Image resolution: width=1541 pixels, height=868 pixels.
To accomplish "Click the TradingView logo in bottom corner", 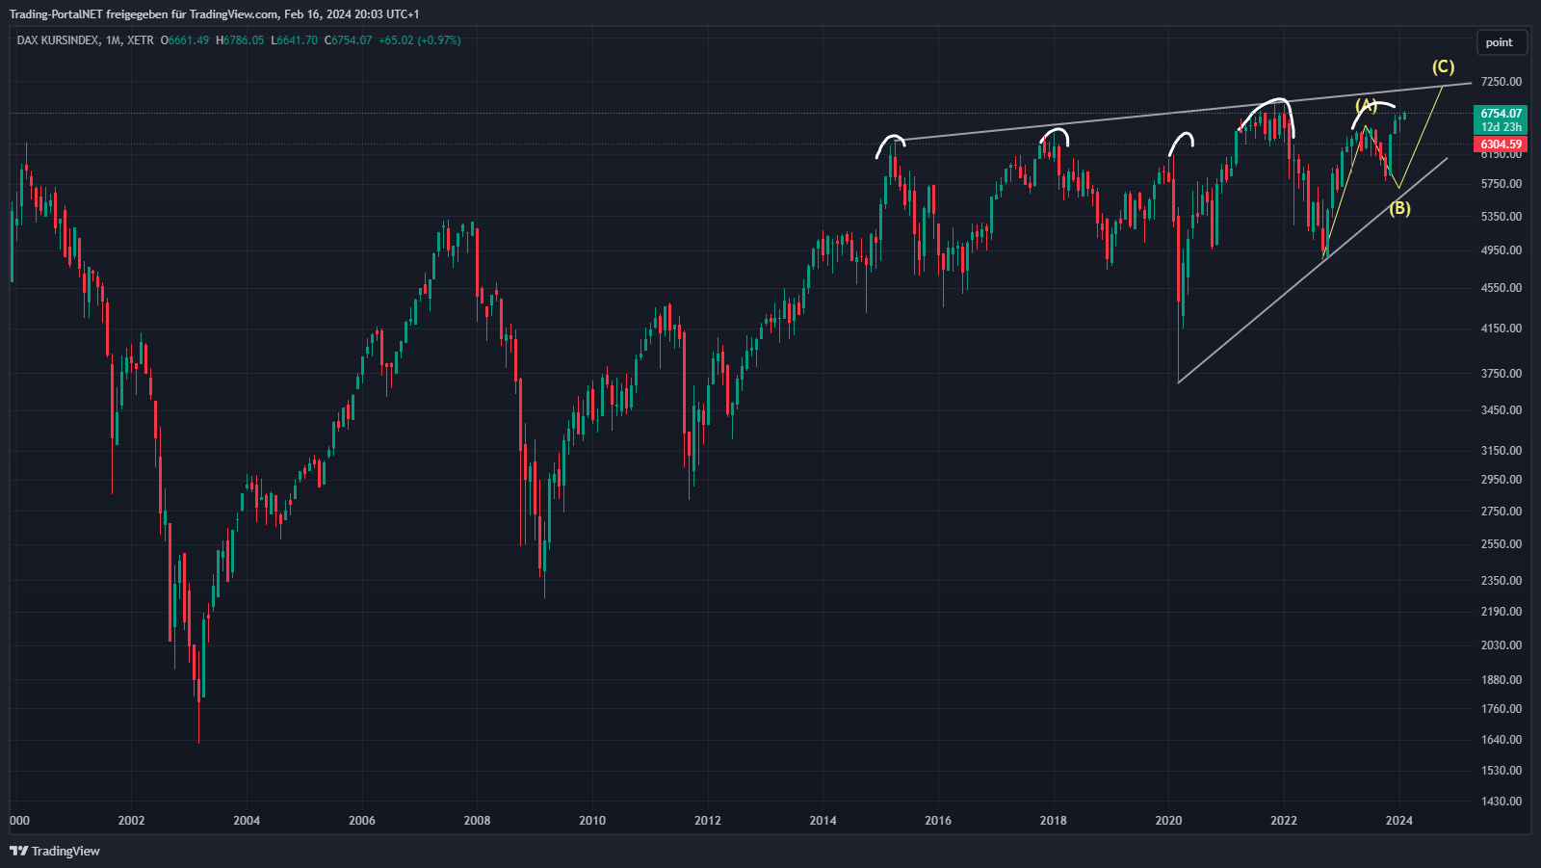I will (x=55, y=851).
